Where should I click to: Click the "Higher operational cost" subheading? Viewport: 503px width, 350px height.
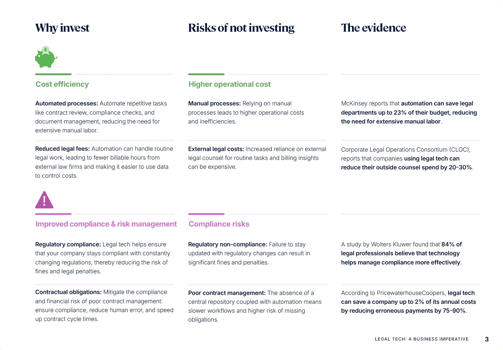pyautogui.click(x=230, y=84)
